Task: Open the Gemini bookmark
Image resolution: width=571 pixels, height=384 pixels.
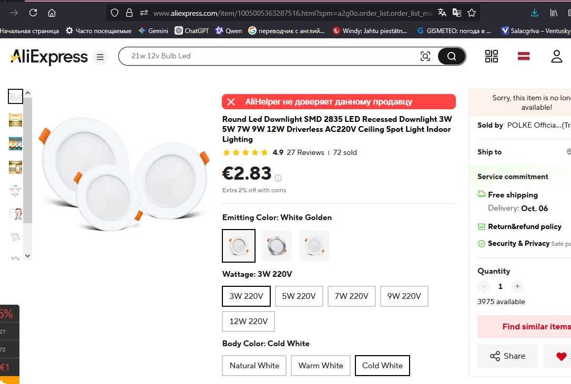Action: coord(153,31)
